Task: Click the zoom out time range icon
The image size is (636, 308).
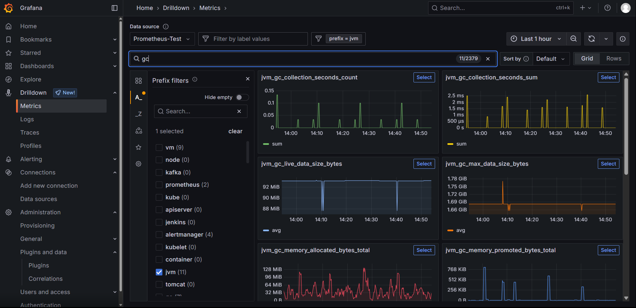Action: (574, 39)
